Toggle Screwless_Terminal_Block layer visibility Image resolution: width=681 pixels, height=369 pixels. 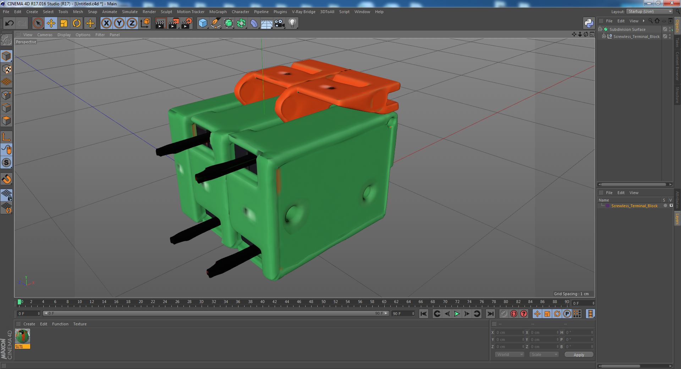671,206
